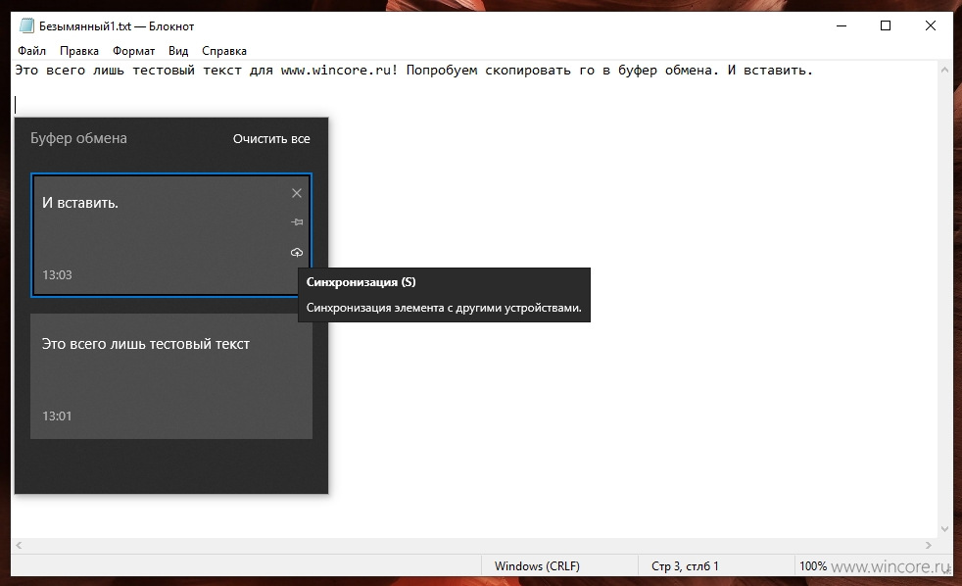Viewport: 962px width, 586px height.
Task: Click the "100%" zoom status entry
Action: (x=813, y=565)
